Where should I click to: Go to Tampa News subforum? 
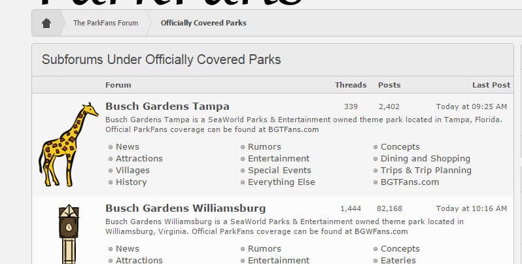(128, 147)
